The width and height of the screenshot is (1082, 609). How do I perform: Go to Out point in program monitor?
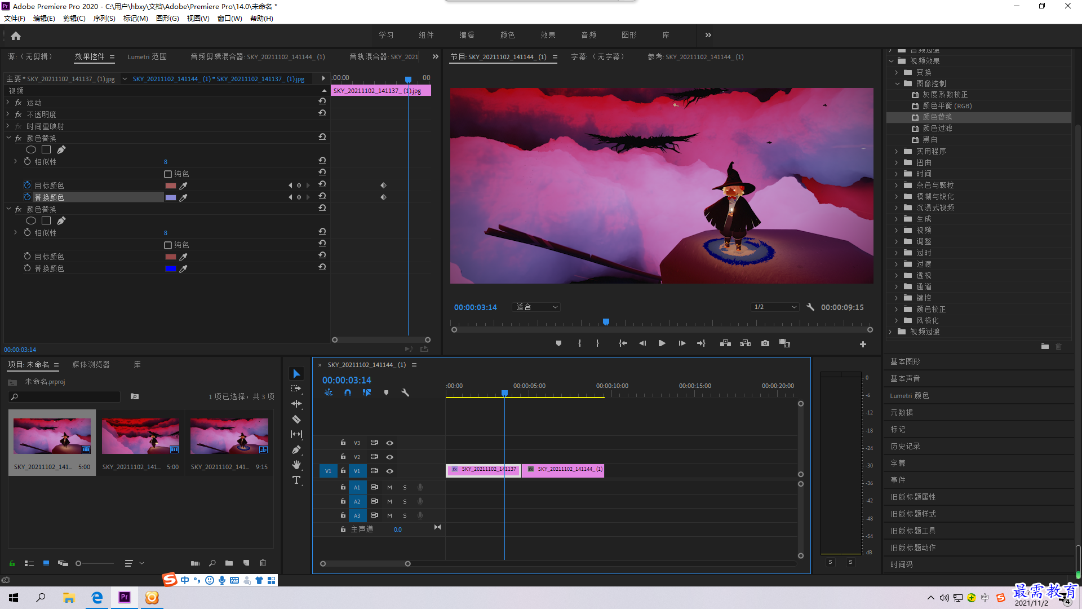(x=701, y=343)
